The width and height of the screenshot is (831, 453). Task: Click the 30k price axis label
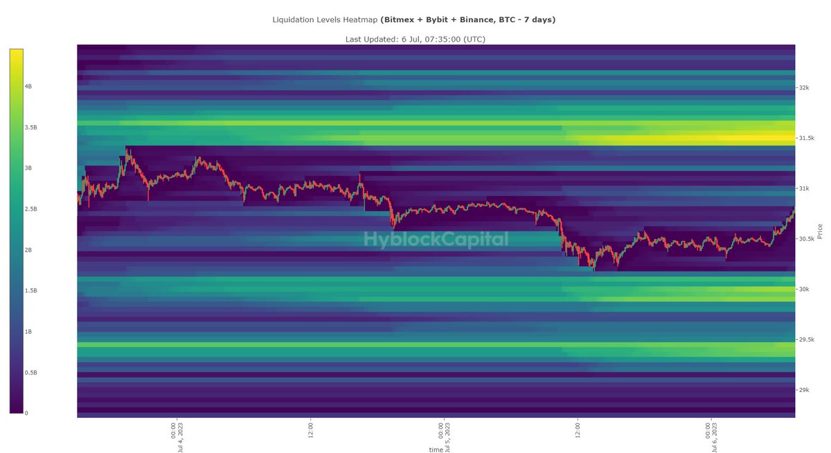pos(804,290)
